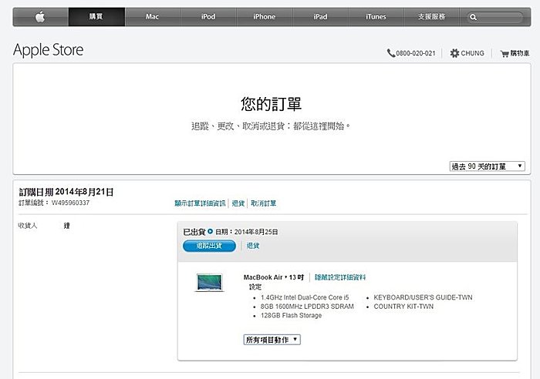Click the 退貨 link beside the track button
This screenshot has height=379, width=540.
point(253,246)
